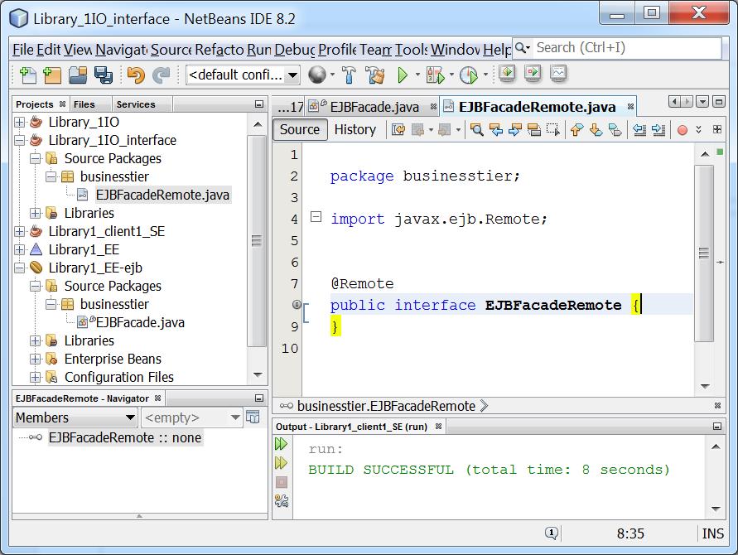The image size is (738, 555).
Task: Open Run Project dropdown arrow
Action: pyautogui.click(x=417, y=75)
